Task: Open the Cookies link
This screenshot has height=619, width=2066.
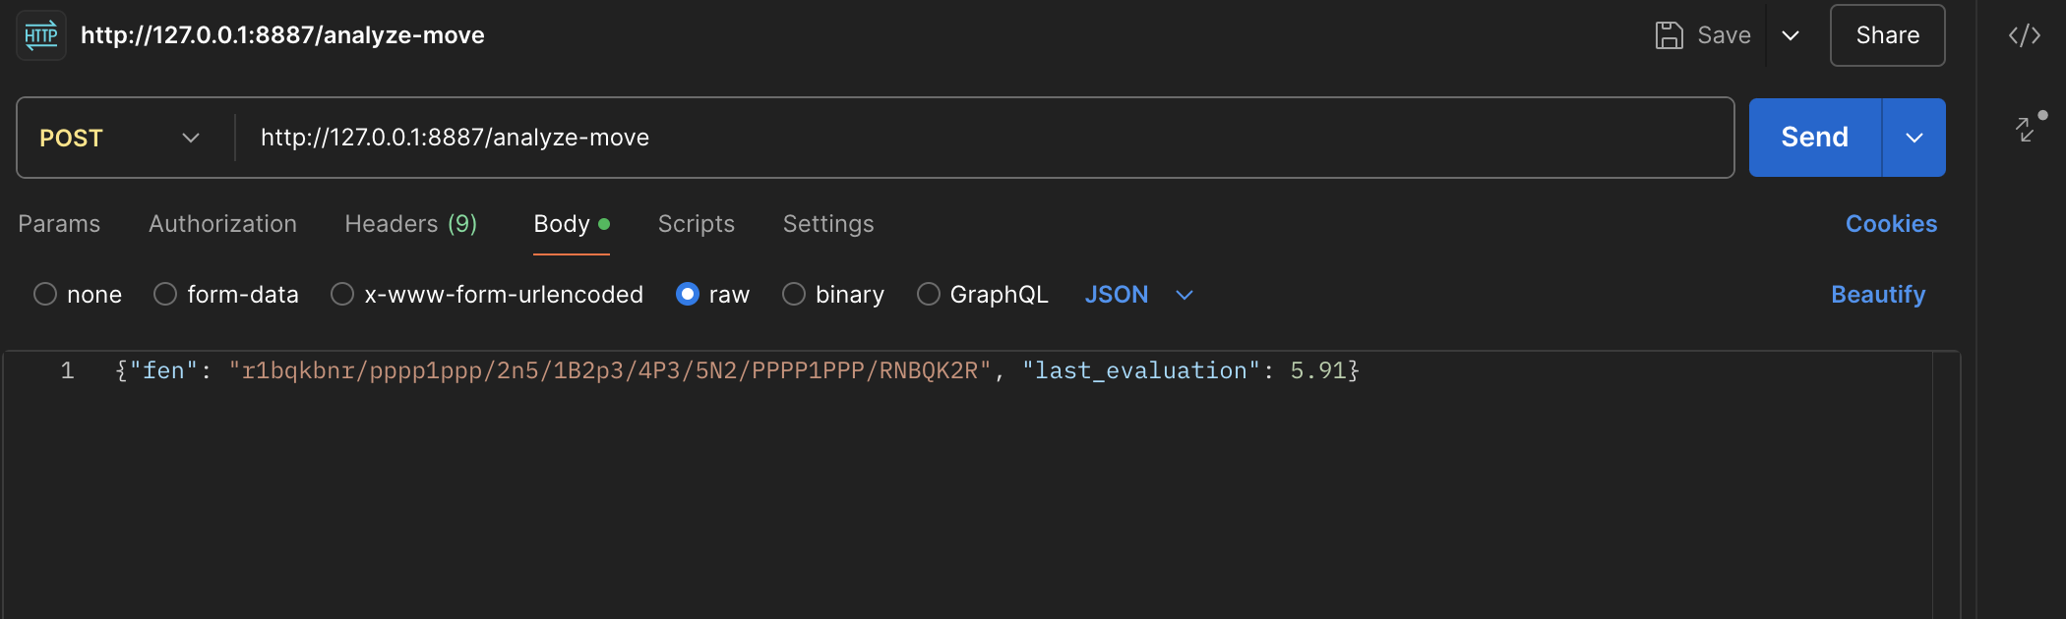Action: coord(1891,224)
